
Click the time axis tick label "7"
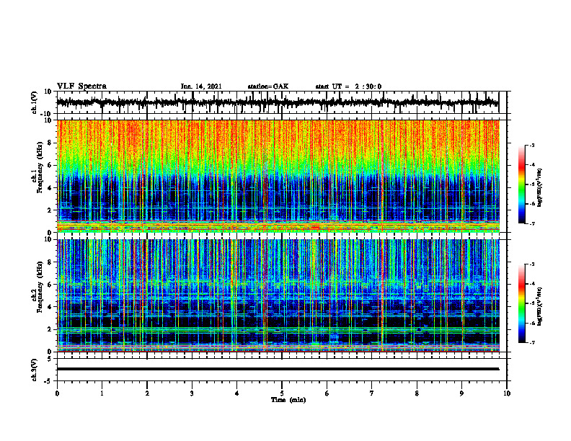coord(372,393)
